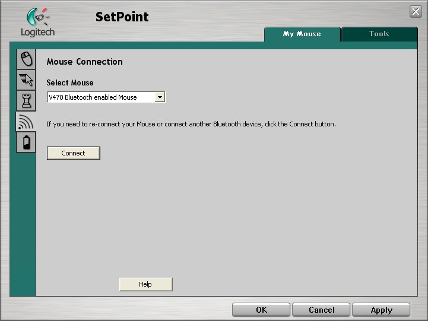Confirm with the OK button
Screen dimensions: 428x321
pyautogui.click(x=261, y=310)
